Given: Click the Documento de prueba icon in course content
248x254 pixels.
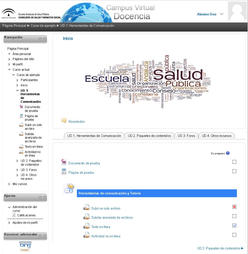Looking at the screenshot, I should [64, 163].
